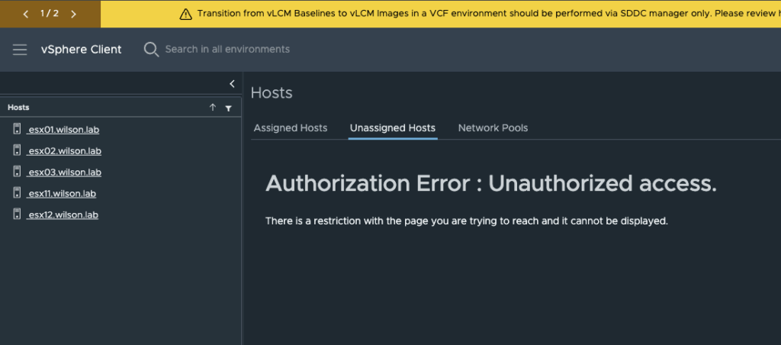Open the hamburger navigation menu
781x345 pixels.
coord(20,50)
